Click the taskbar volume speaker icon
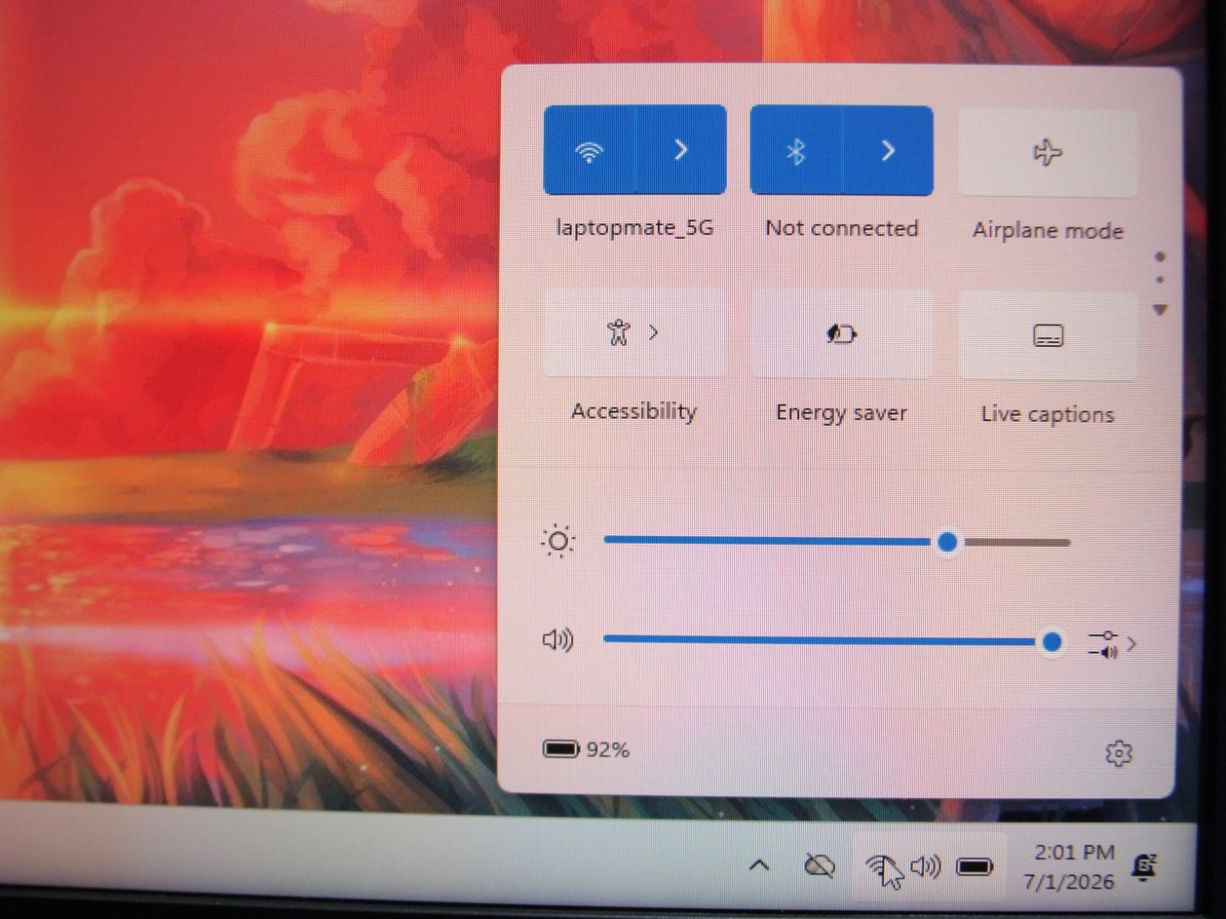The height and width of the screenshot is (919, 1226). point(926,866)
